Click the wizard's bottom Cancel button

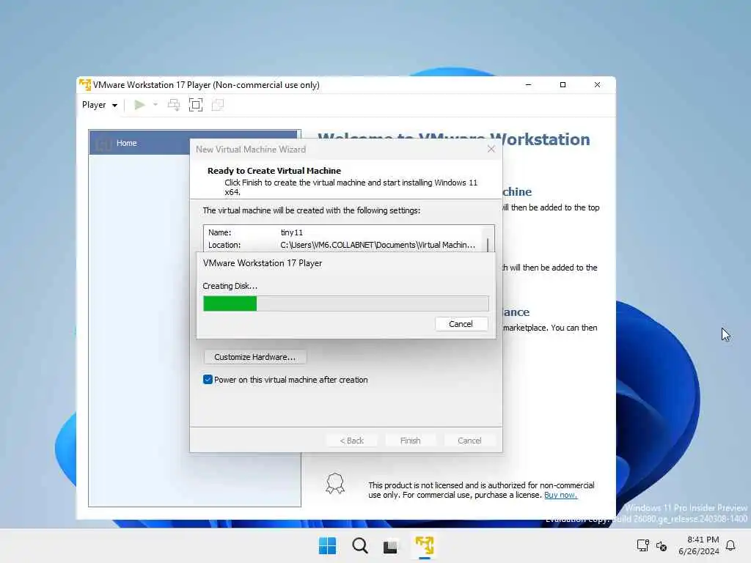[x=469, y=441]
